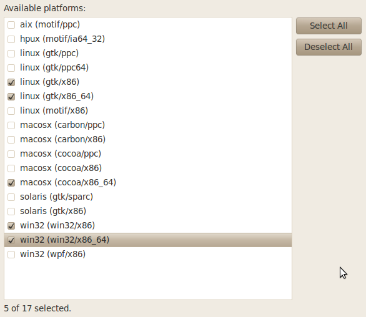Select macosx (cocoa/ppc) checkbox
The height and width of the screenshot is (317, 366).
click(x=11, y=154)
